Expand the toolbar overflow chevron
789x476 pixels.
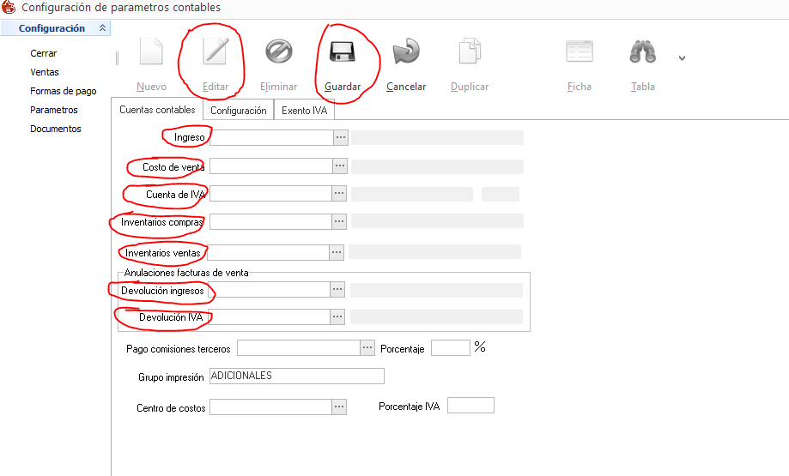[683, 58]
